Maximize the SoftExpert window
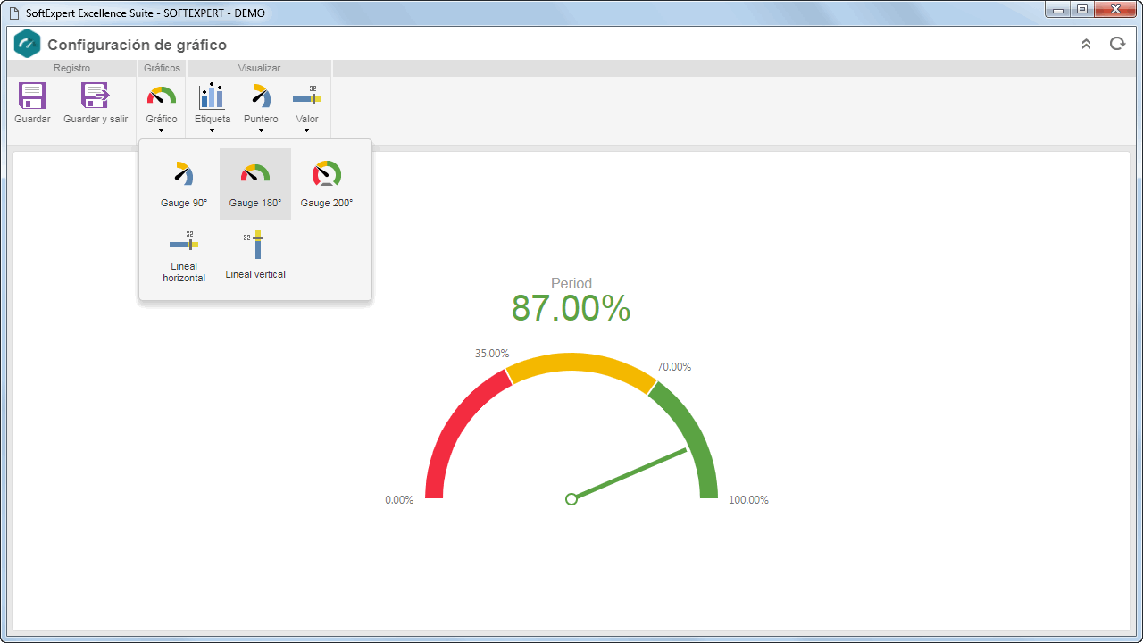The width and height of the screenshot is (1143, 643). click(x=1081, y=9)
